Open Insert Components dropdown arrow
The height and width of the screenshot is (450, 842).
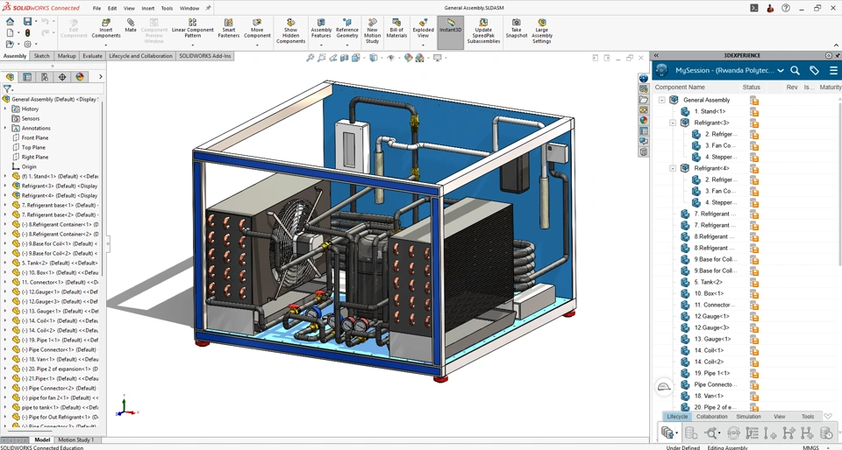[x=106, y=45]
